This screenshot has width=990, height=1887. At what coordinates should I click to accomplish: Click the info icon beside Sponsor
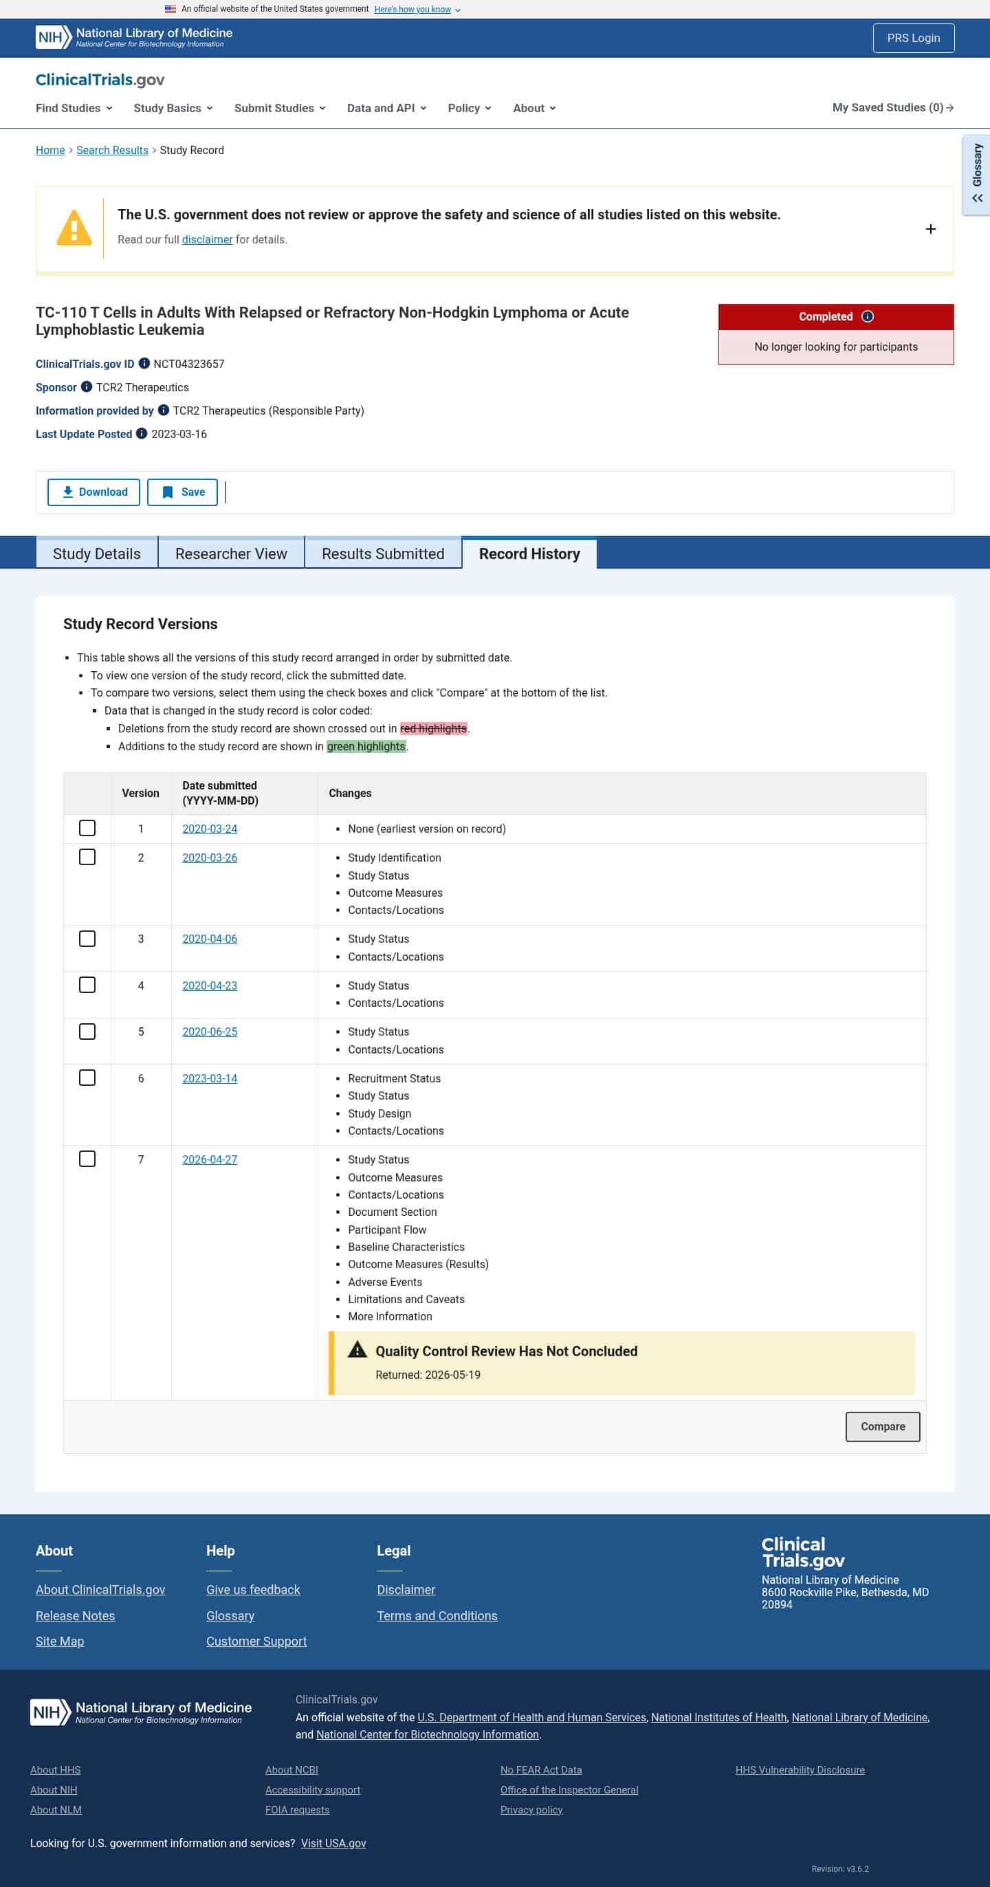click(87, 386)
